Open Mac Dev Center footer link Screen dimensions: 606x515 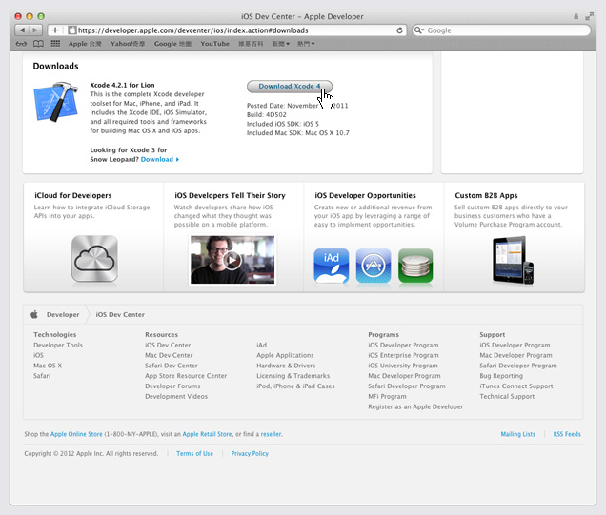(169, 355)
